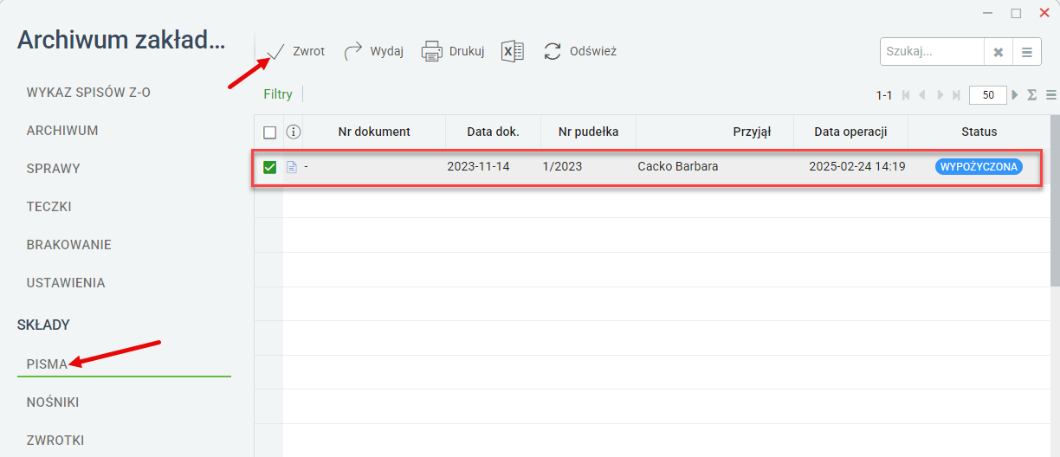Go to the previous page
1060x457 pixels.
coord(922,95)
